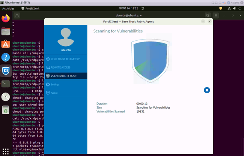Open Help from the dock
This screenshot has width=244, height=156.
pos(6,57)
